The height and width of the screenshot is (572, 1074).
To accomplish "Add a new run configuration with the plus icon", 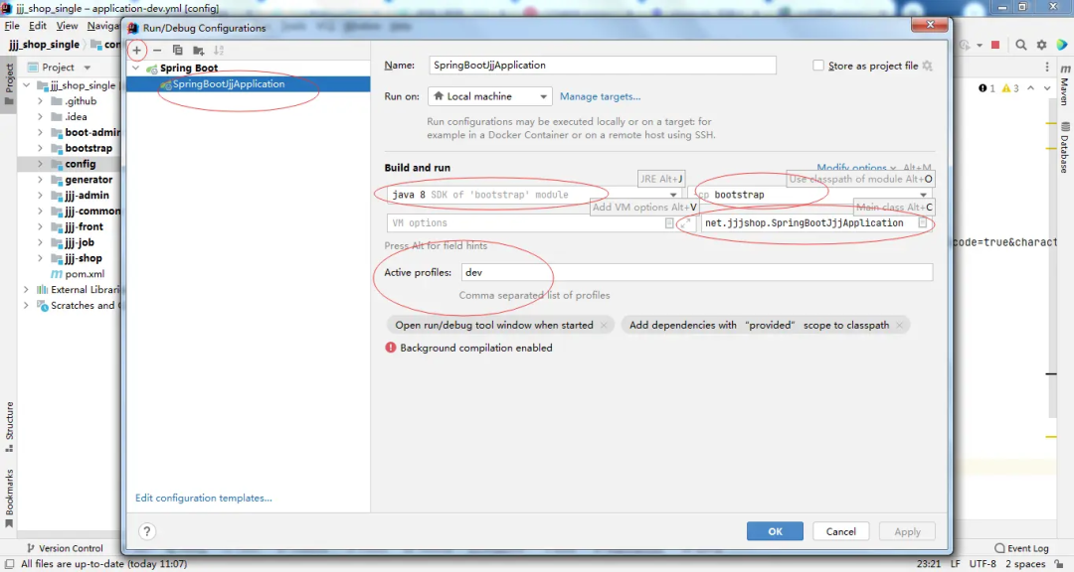I will [x=137, y=50].
